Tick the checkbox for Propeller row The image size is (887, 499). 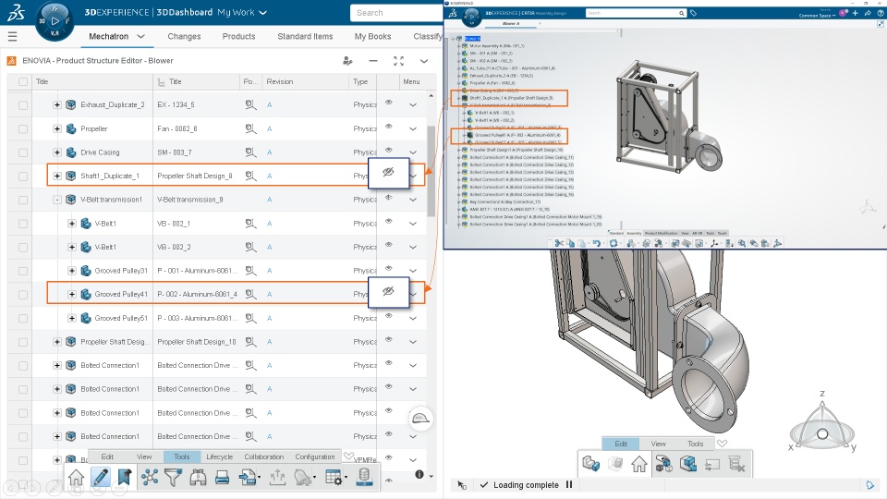pos(22,129)
